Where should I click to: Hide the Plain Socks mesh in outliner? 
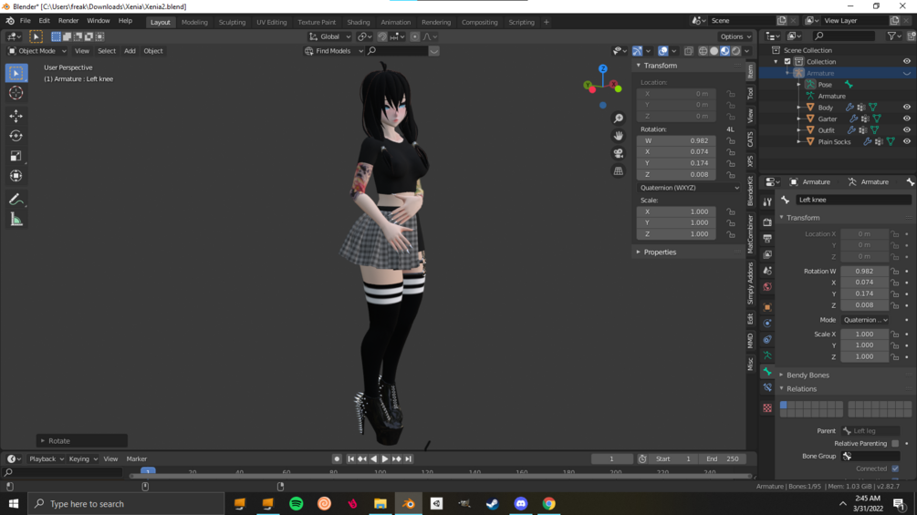click(906, 141)
